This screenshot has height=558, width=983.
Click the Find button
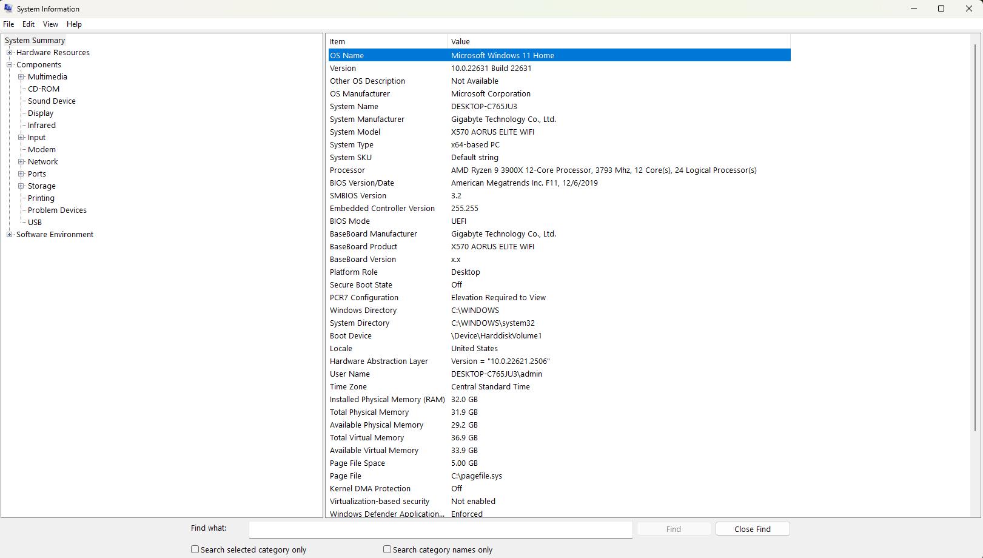(673, 529)
